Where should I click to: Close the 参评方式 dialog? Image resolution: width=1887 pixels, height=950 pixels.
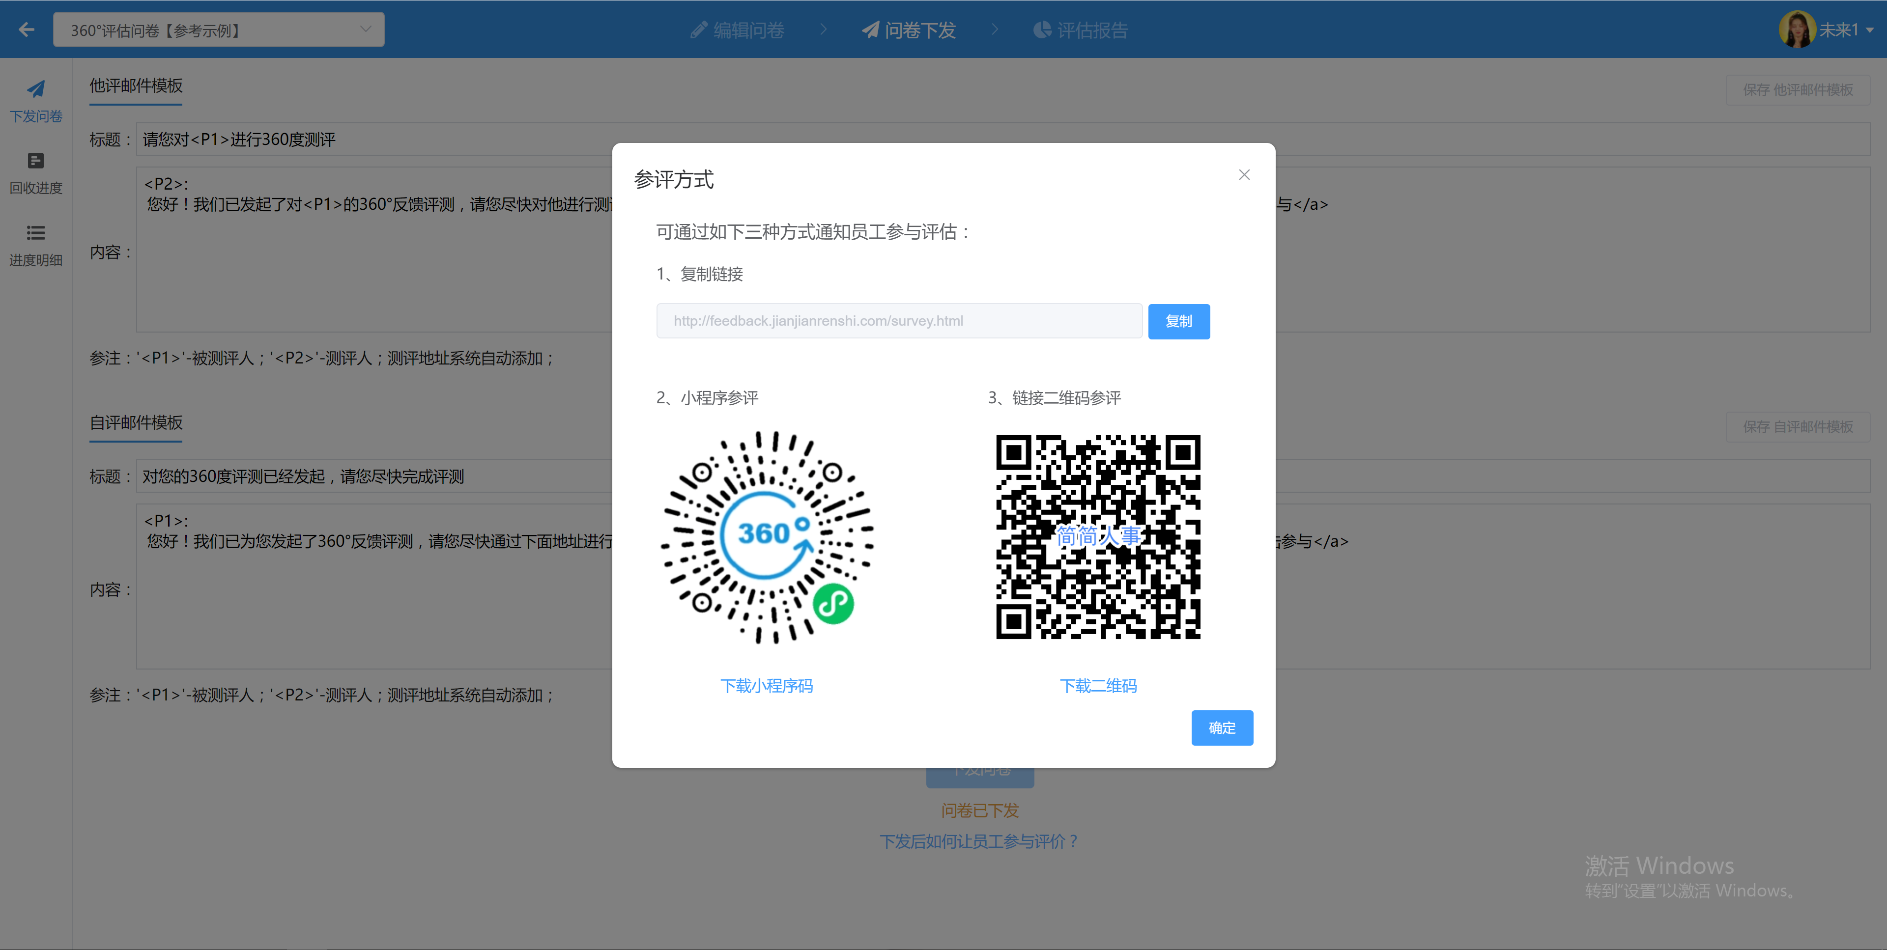click(1244, 175)
